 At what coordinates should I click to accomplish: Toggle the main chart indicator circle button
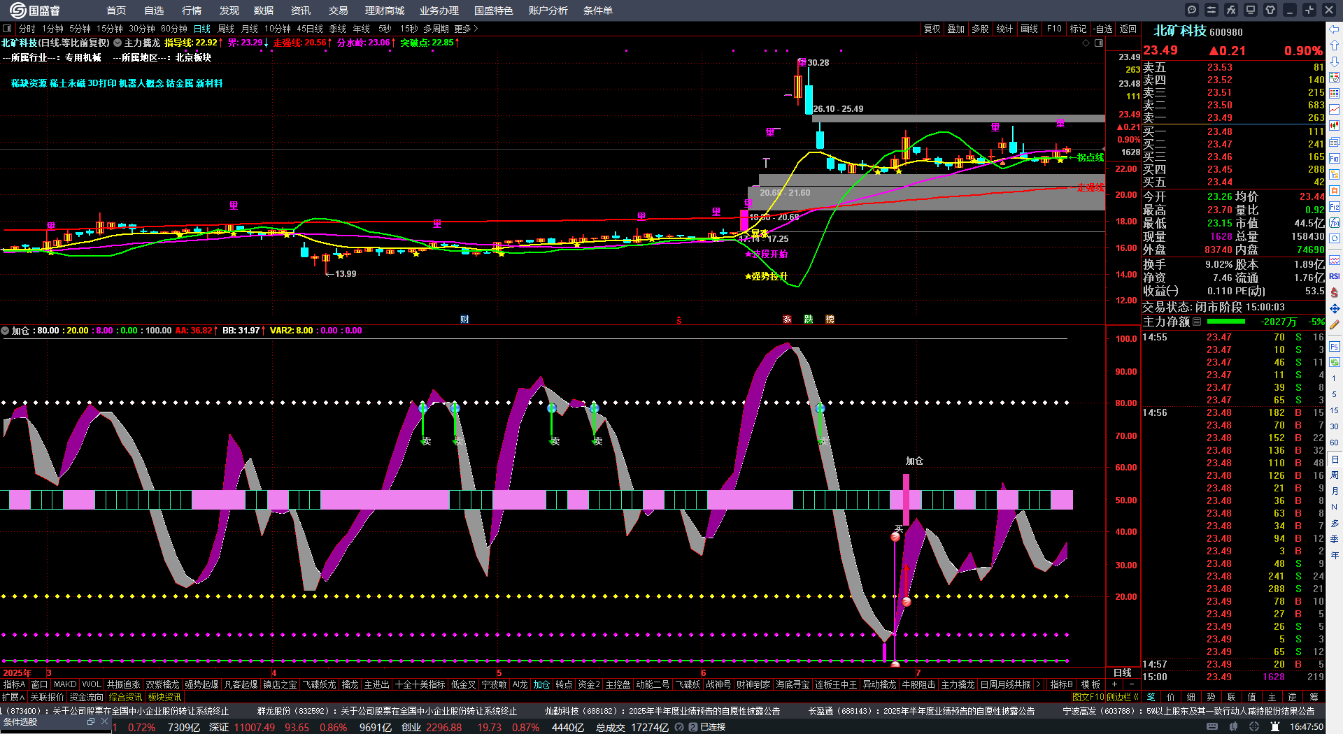pyautogui.click(x=118, y=43)
